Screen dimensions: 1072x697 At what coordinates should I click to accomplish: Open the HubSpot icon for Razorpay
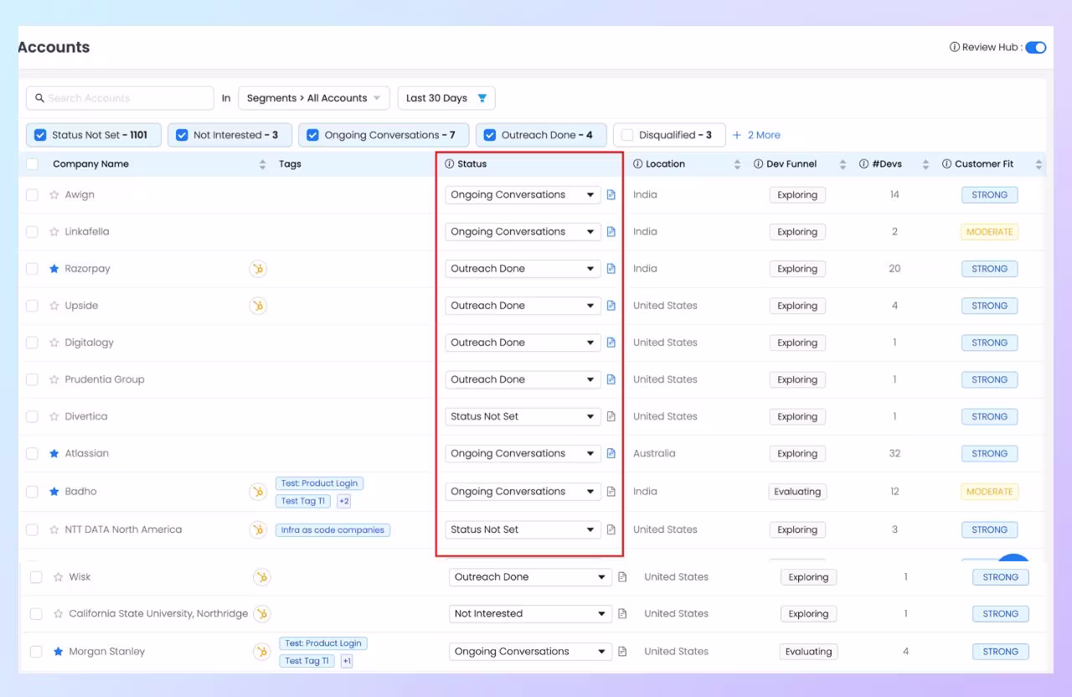click(x=258, y=269)
